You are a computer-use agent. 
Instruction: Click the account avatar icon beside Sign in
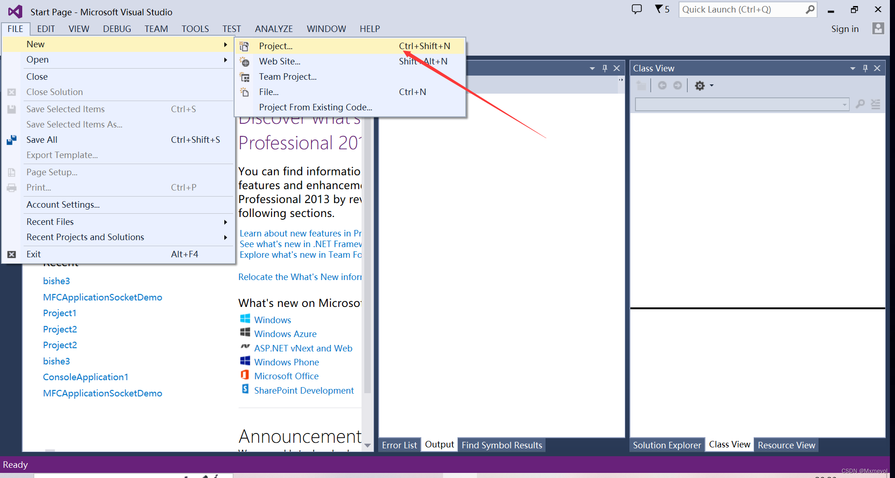[878, 29]
